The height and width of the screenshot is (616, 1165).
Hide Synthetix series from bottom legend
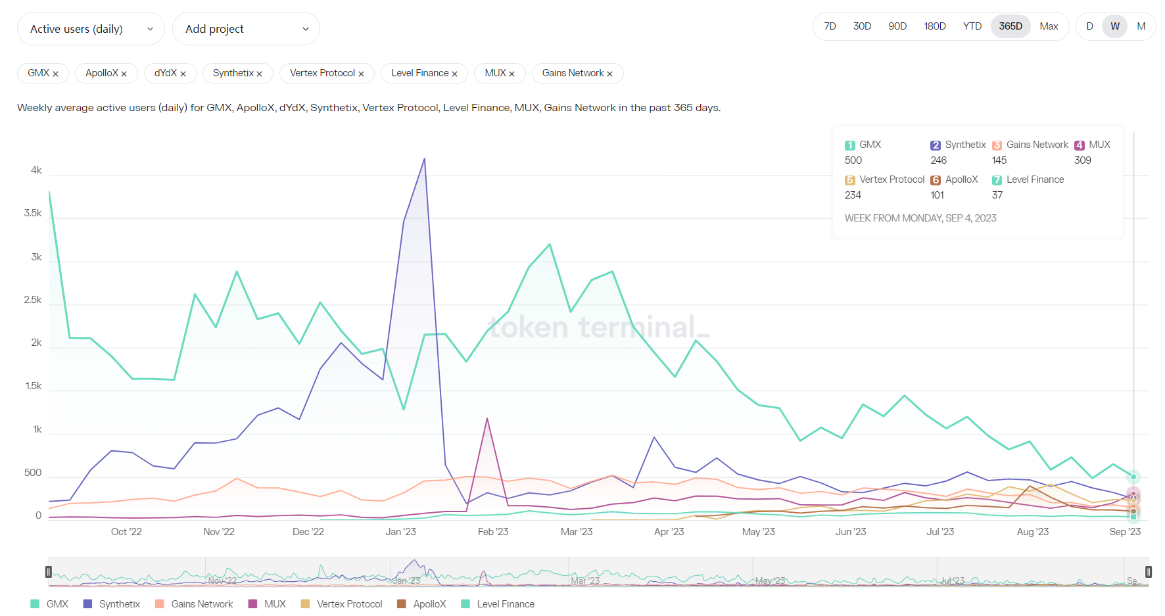tap(112, 604)
